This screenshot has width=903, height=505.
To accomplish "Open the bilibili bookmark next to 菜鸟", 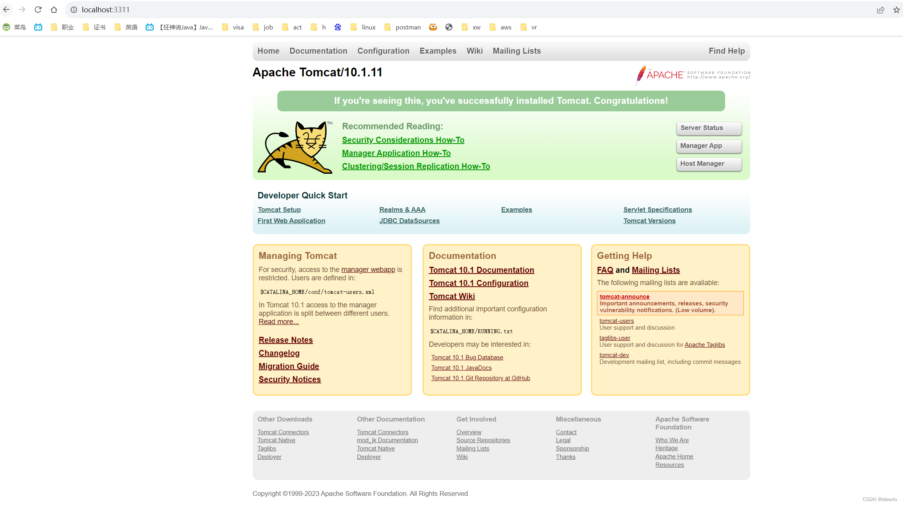I will click(x=38, y=27).
